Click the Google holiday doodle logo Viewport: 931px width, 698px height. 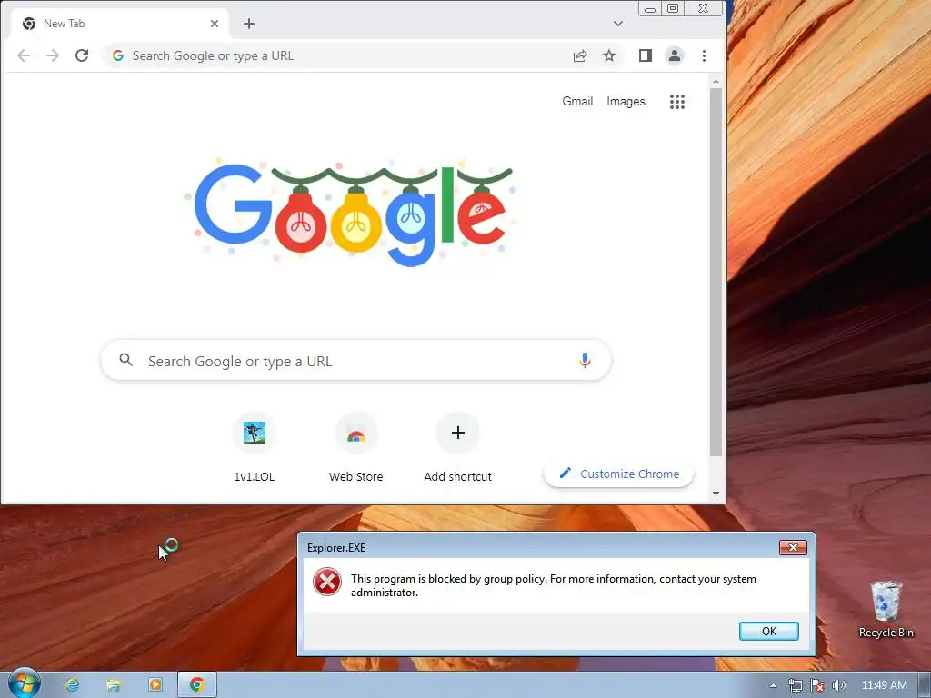pyautogui.click(x=349, y=212)
